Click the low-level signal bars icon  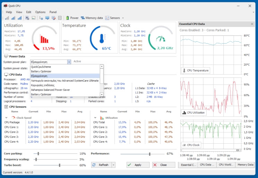point(7,18)
